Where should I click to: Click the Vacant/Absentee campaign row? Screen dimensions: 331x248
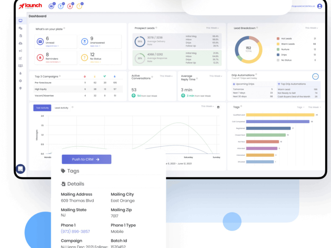[x=78, y=96]
